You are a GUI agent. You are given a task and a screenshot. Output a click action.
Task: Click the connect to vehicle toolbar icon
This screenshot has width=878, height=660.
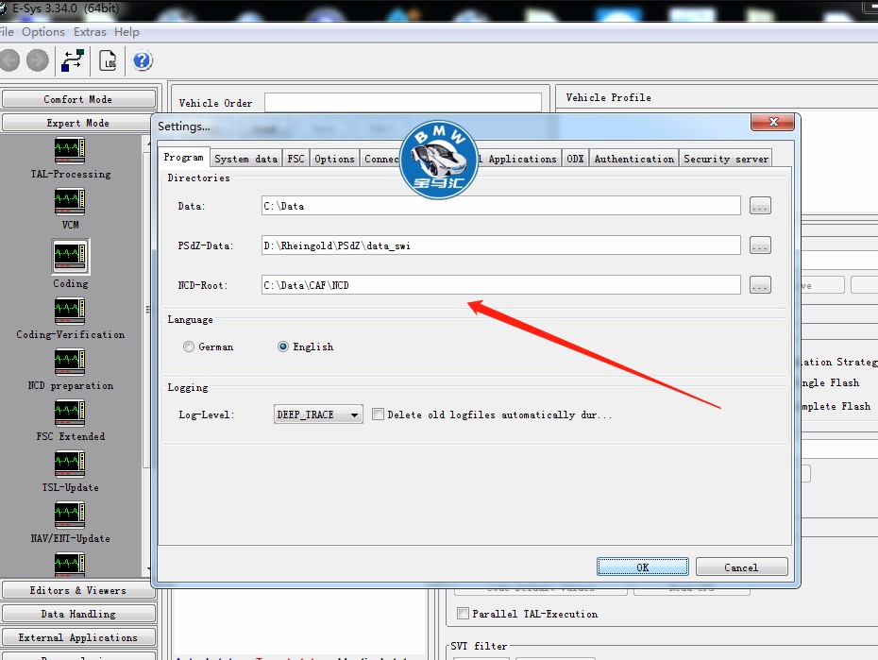pos(73,60)
